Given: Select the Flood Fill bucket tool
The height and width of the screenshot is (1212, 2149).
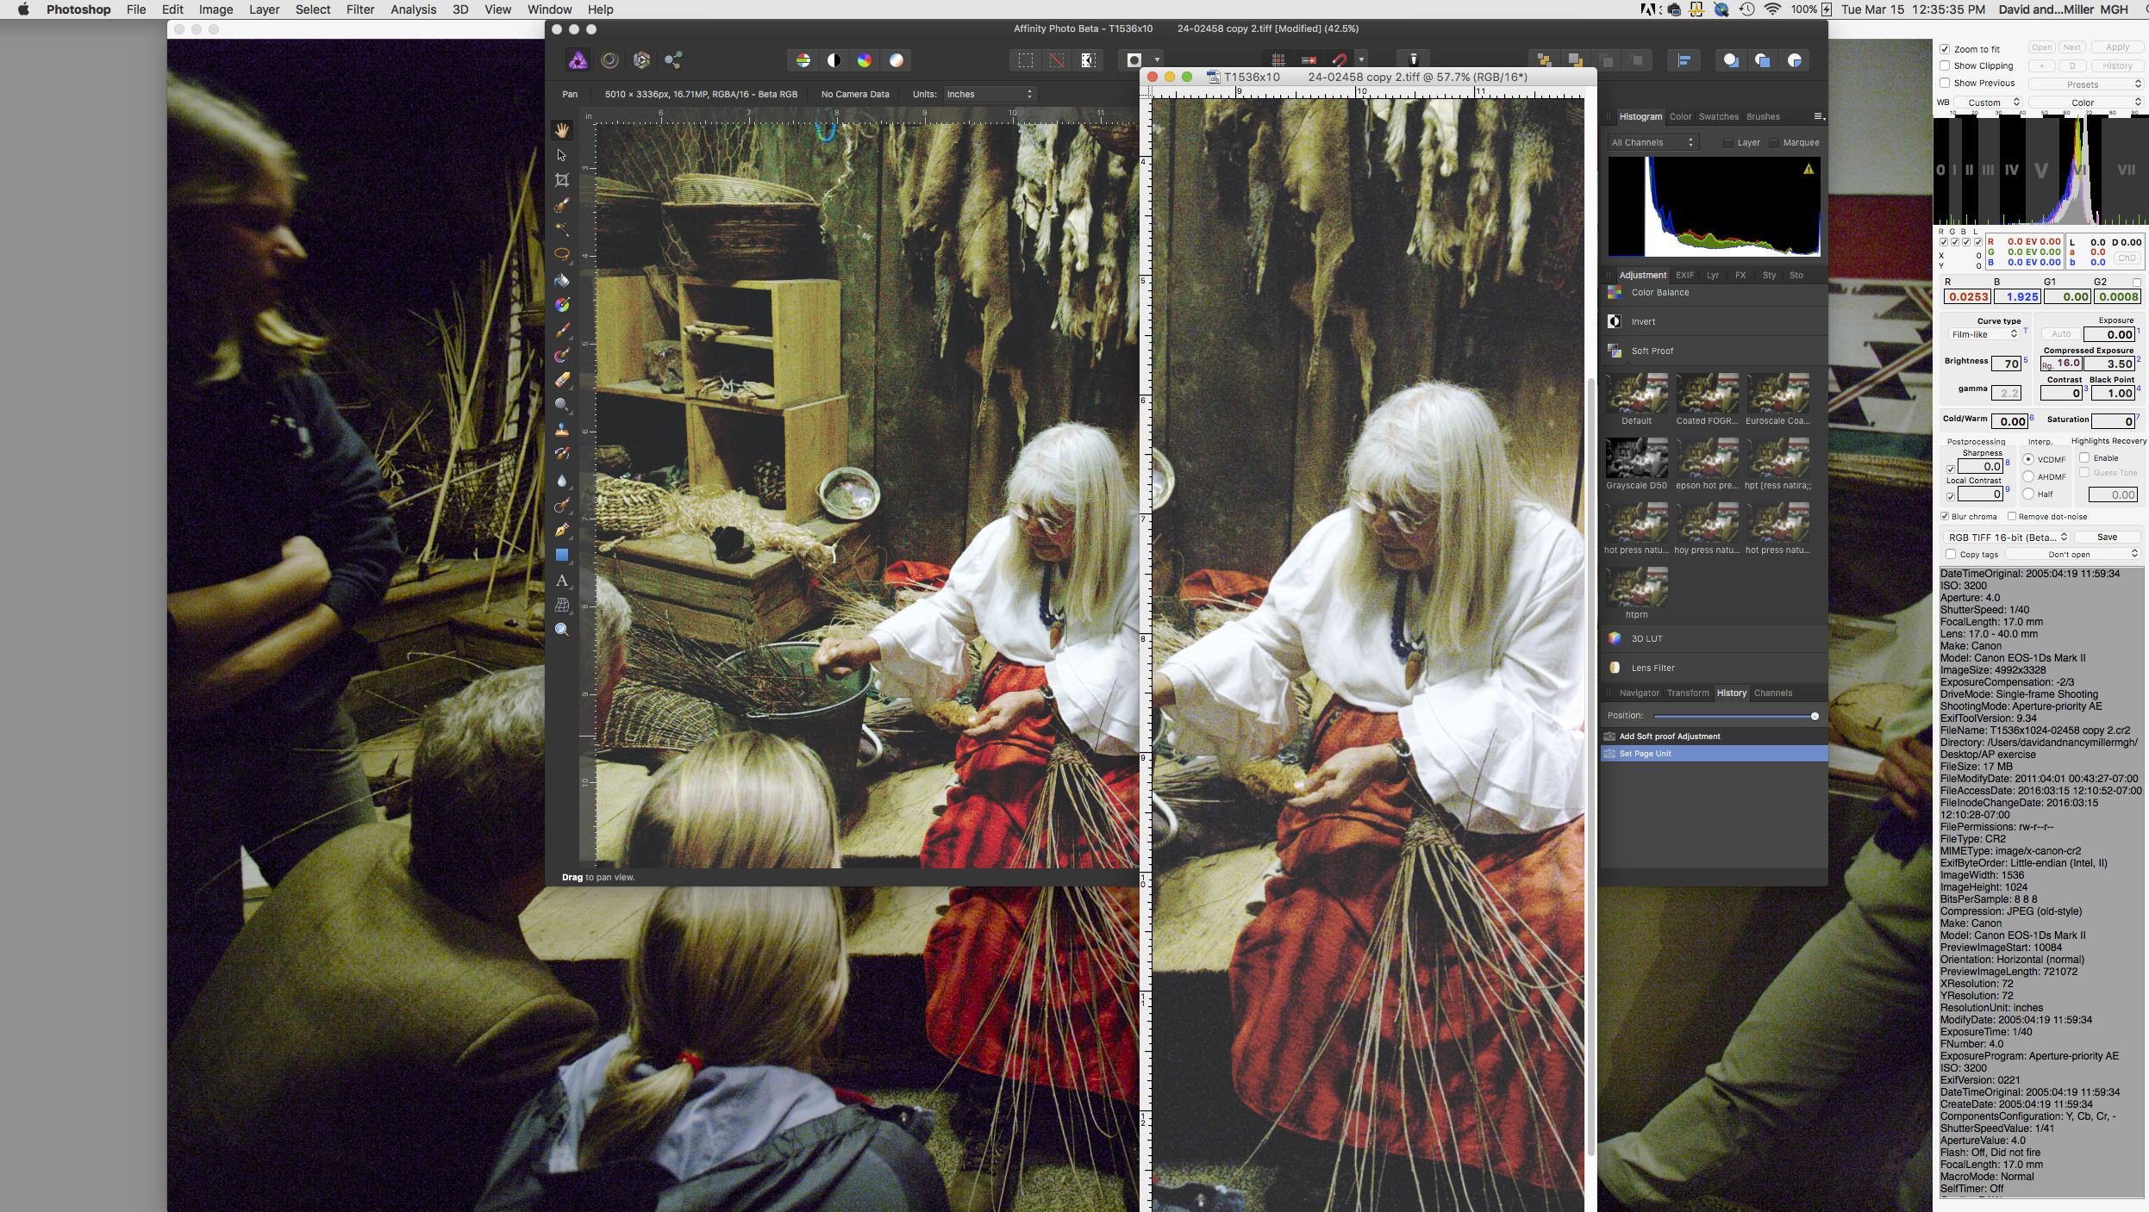Looking at the screenshot, I should [x=561, y=280].
